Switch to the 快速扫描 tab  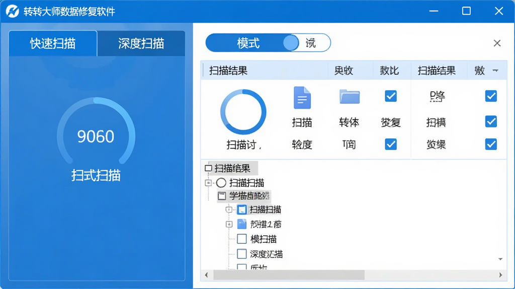tap(53, 43)
